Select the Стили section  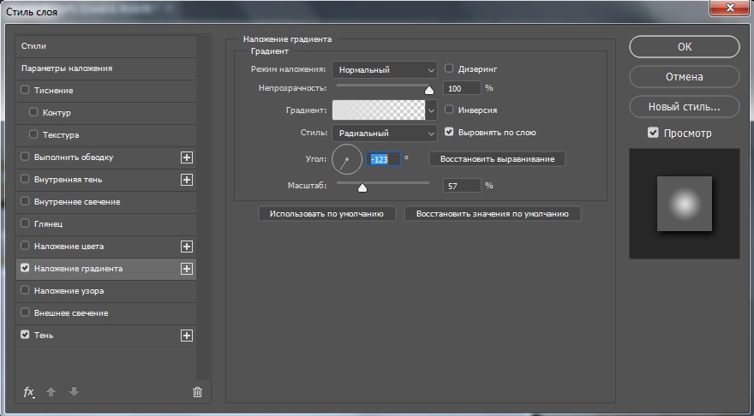(x=105, y=46)
